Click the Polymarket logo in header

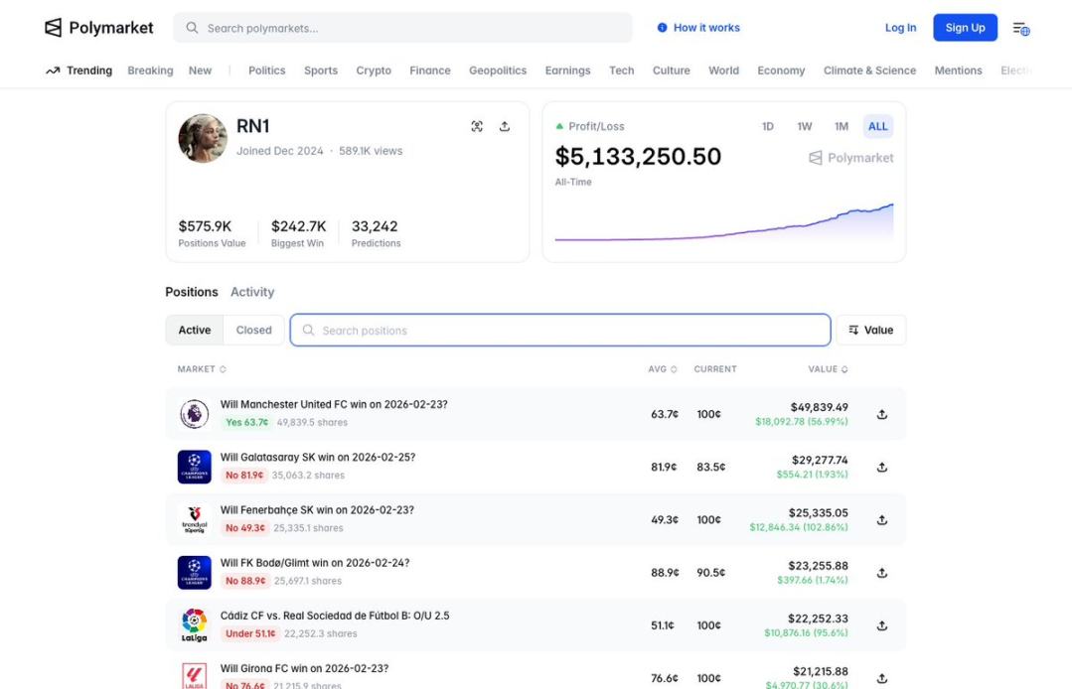tap(99, 28)
